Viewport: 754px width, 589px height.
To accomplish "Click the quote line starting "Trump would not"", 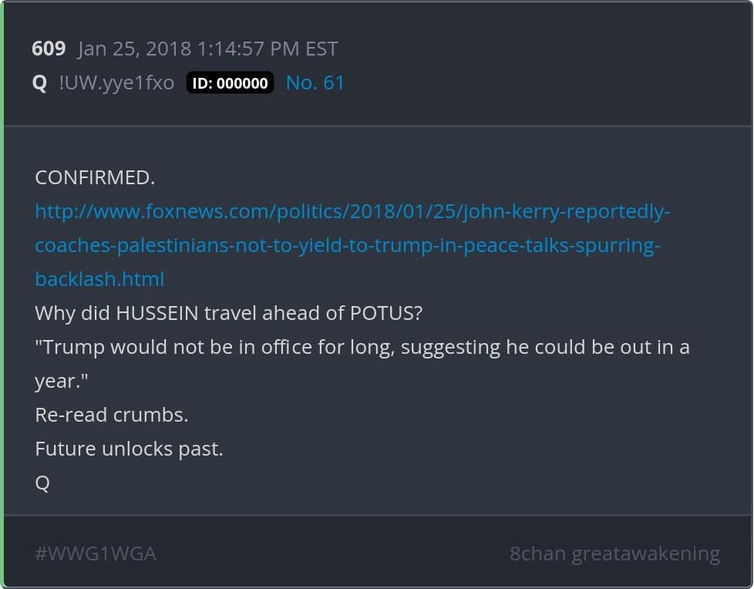I will [x=362, y=347].
